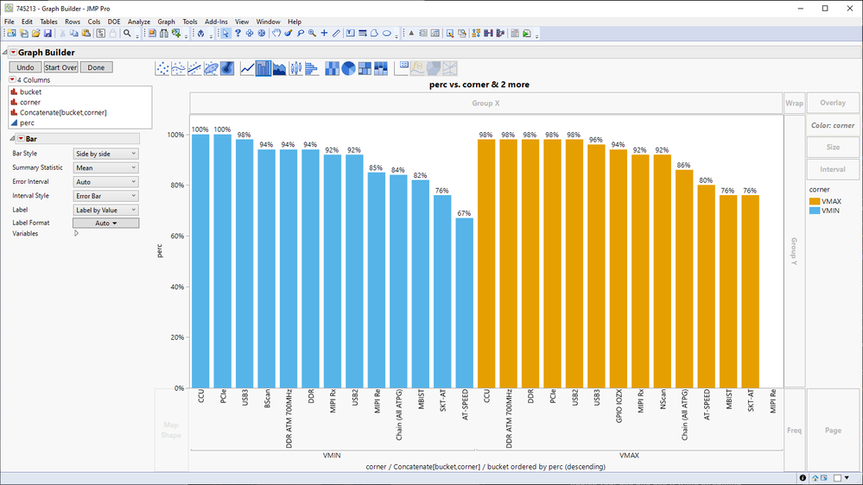Select the Points chart element icon

point(162,68)
